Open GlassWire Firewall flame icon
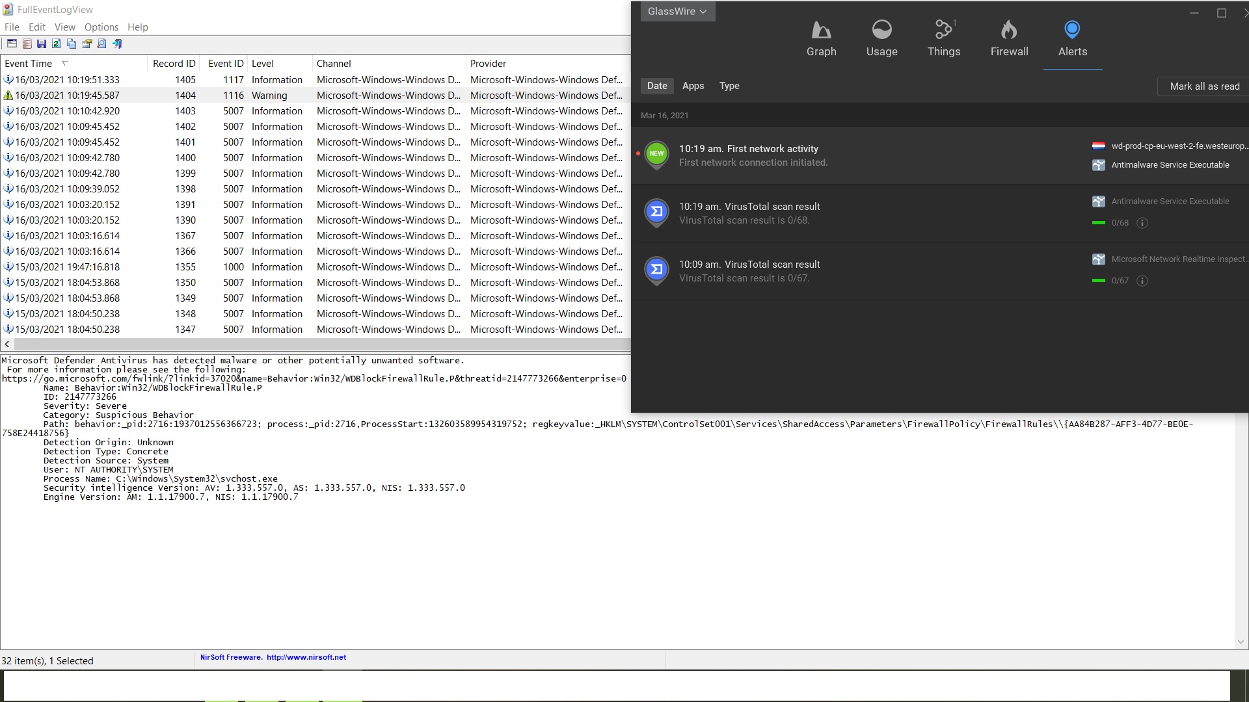 click(1009, 30)
